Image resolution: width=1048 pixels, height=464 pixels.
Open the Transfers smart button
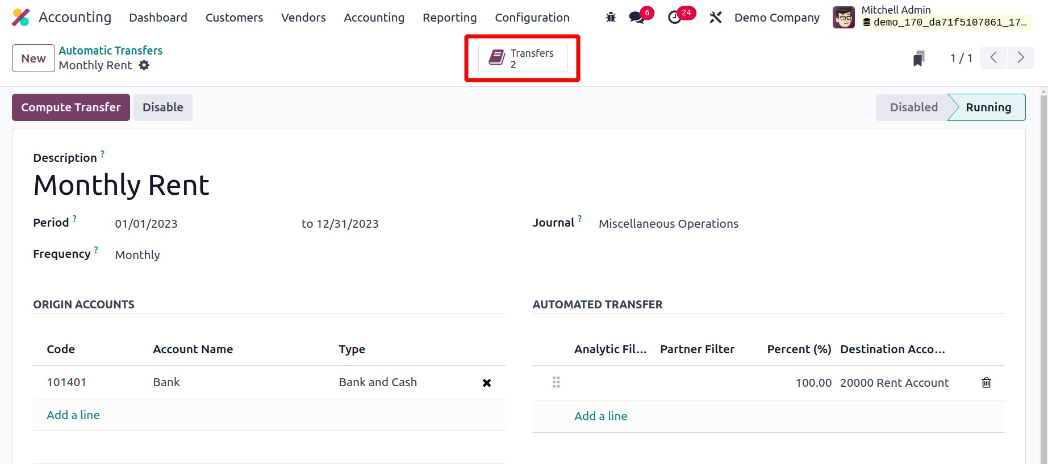coord(523,58)
